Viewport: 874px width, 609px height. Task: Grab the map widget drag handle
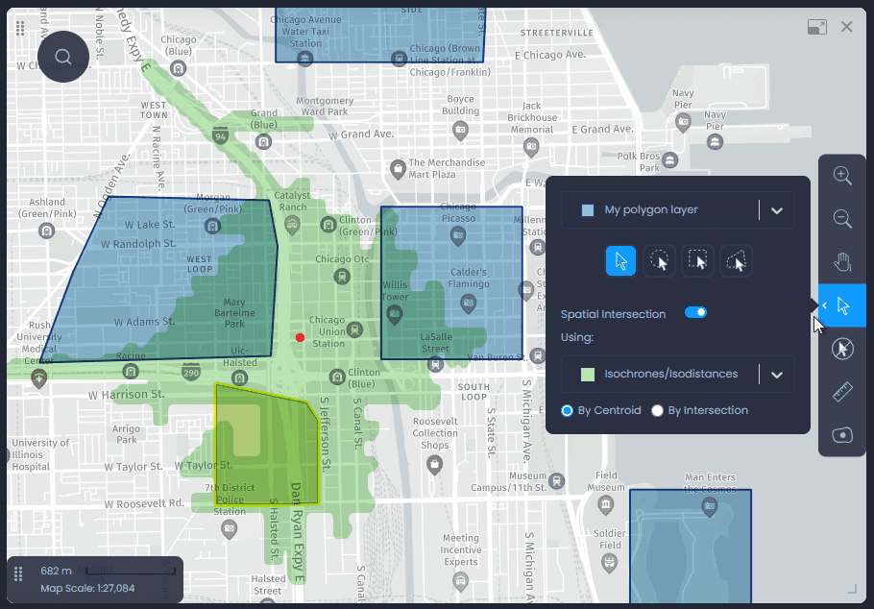click(x=20, y=28)
